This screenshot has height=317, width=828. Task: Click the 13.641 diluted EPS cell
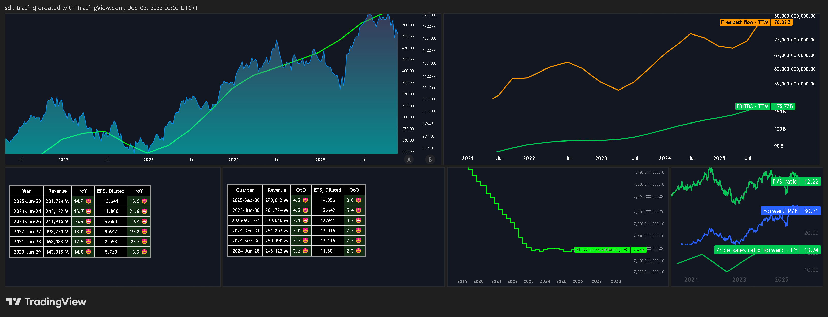(x=111, y=201)
